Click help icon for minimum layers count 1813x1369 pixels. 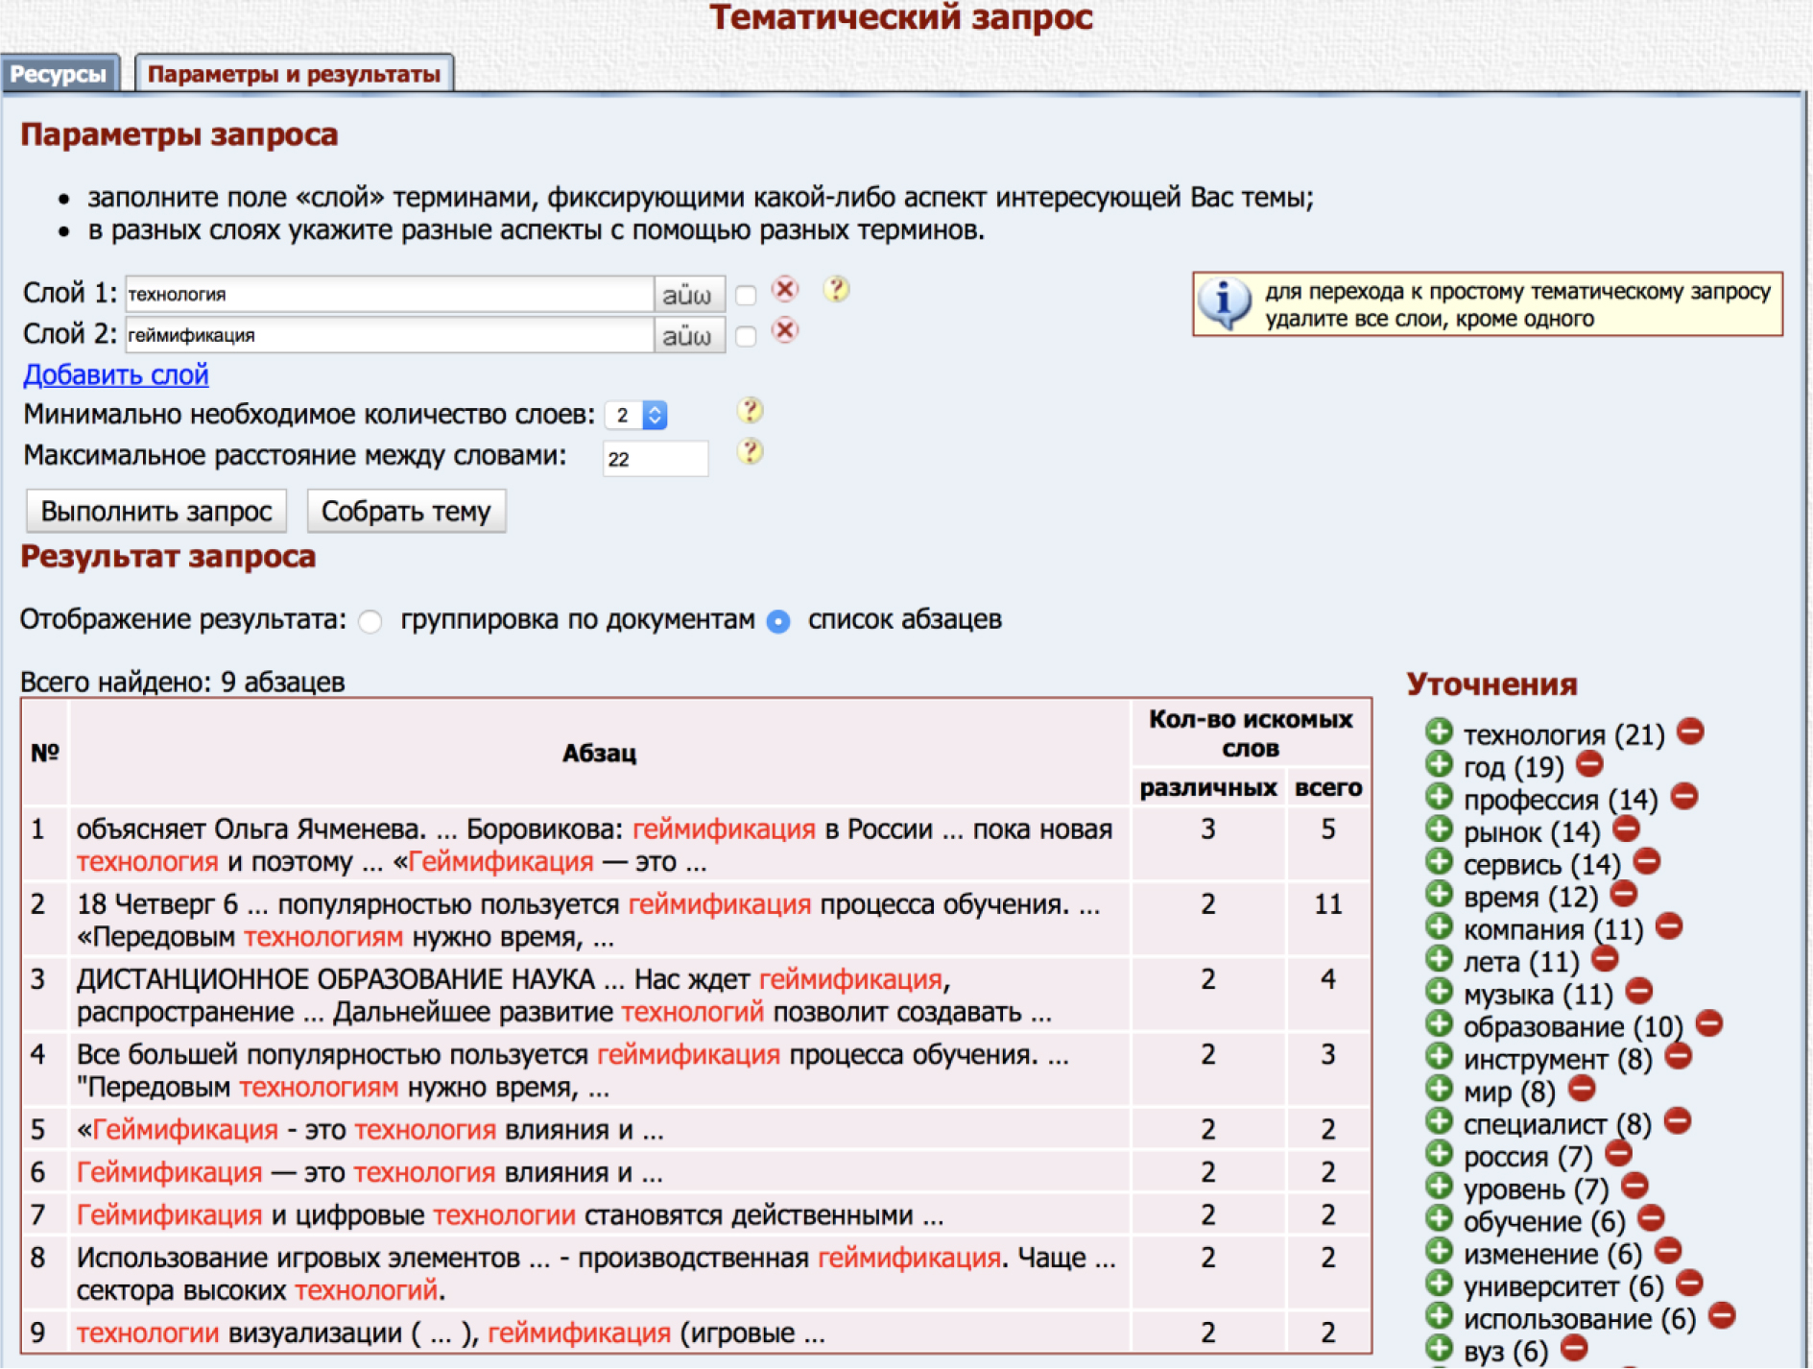click(x=750, y=411)
